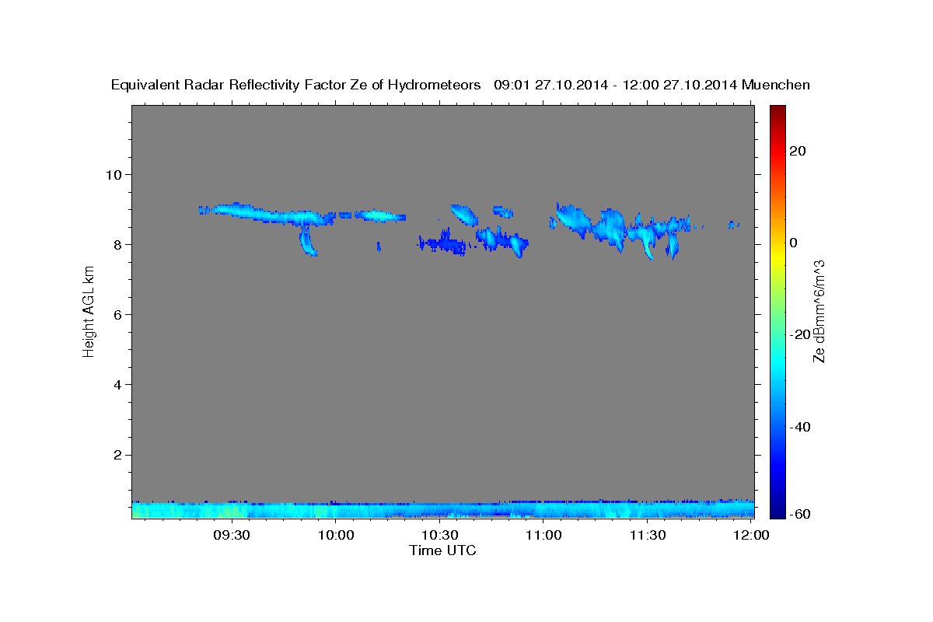933x622 pixels.
Task: Click the '12:00' time tick label
Action: point(750,535)
